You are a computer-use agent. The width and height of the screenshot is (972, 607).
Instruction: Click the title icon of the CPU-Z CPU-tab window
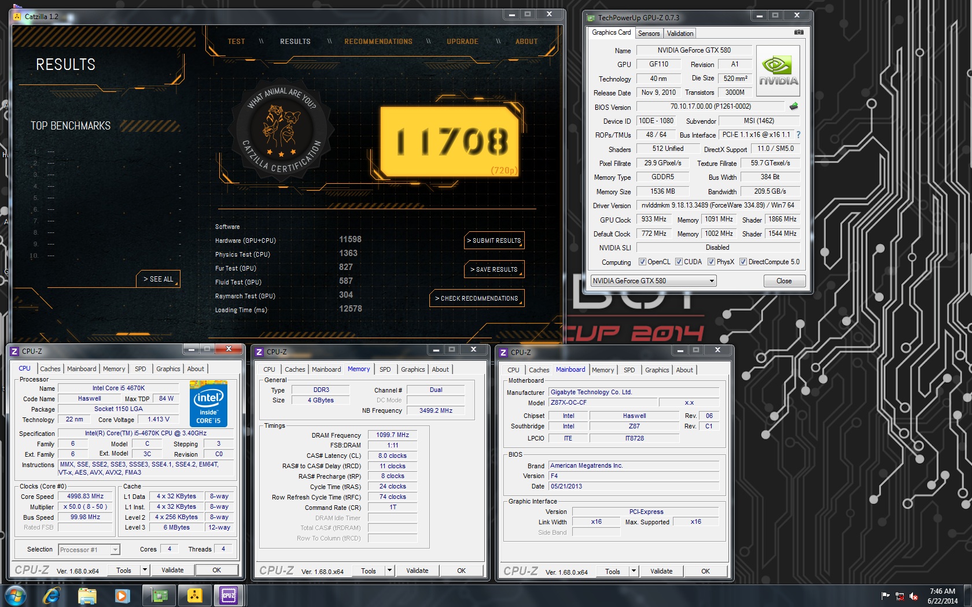[x=15, y=351]
